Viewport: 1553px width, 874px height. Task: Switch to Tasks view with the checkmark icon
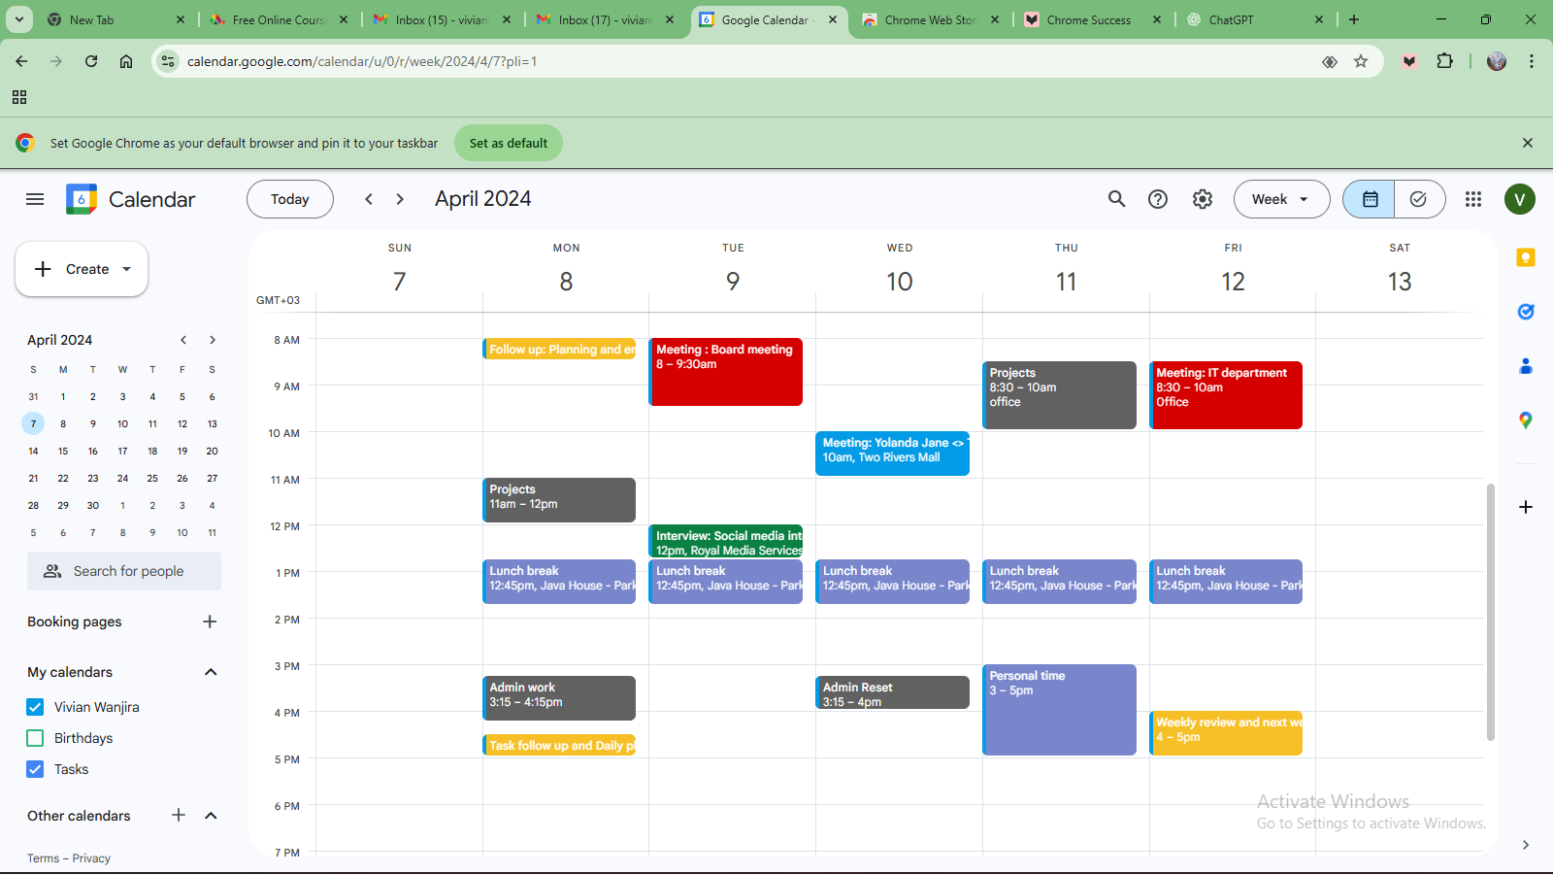point(1418,198)
